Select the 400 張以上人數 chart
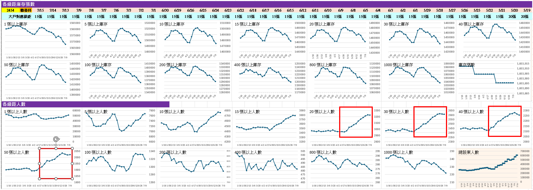533x190 pixels. click(x=270, y=168)
